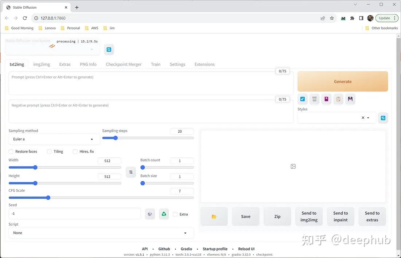This screenshot has height=258, width=401.
Task: Refresh the Styles list
Action: [383, 118]
